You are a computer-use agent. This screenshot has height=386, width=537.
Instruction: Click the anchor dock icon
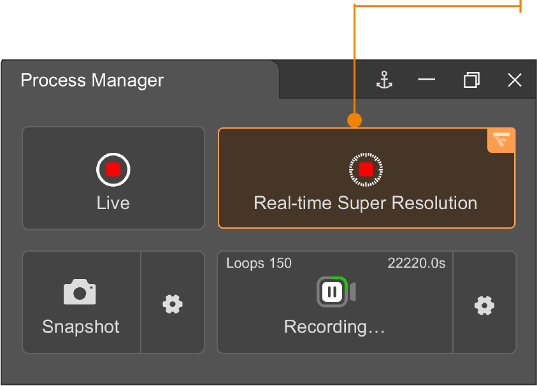pyautogui.click(x=384, y=80)
